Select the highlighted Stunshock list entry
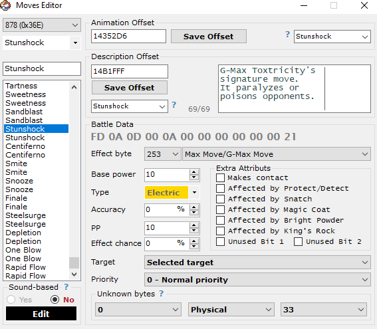This screenshot has height=329, width=377. tap(37, 129)
